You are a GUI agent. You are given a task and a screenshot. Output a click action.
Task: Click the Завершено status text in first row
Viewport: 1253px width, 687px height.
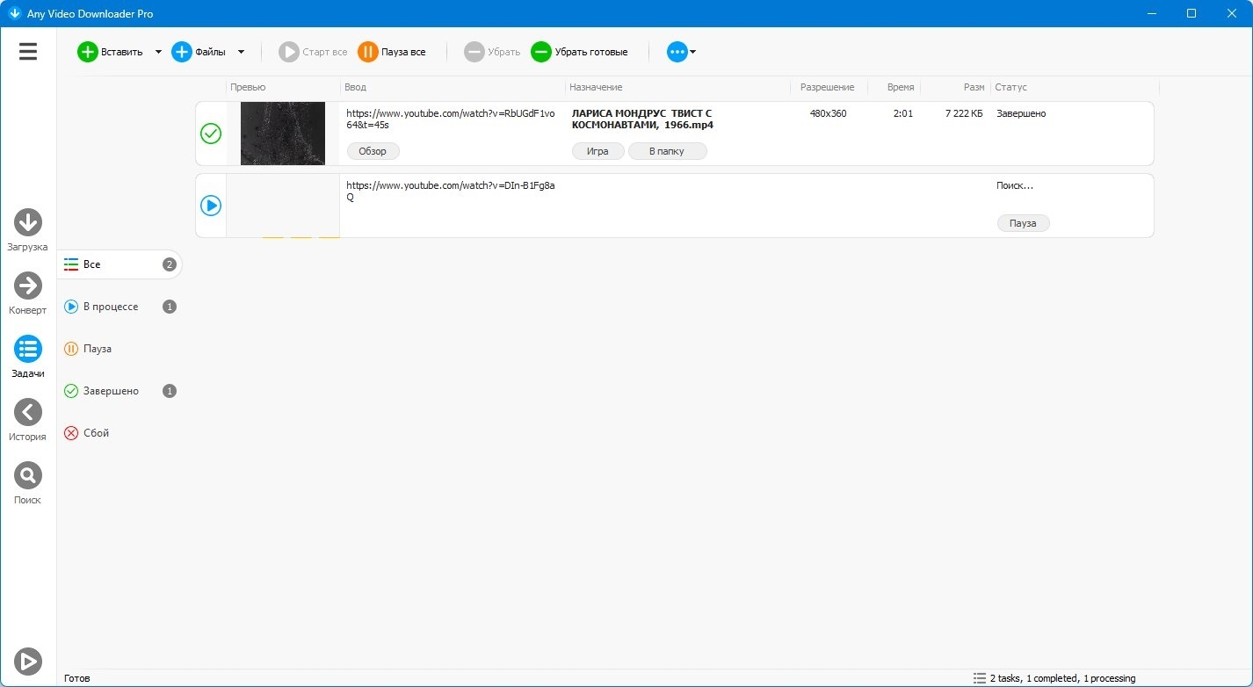click(x=1021, y=113)
